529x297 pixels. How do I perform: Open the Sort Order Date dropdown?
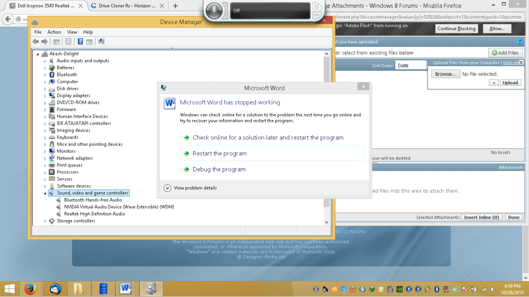pos(411,65)
